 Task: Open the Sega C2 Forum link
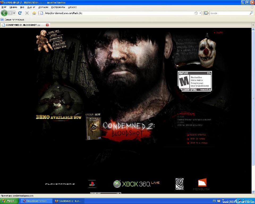pos(198,139)
